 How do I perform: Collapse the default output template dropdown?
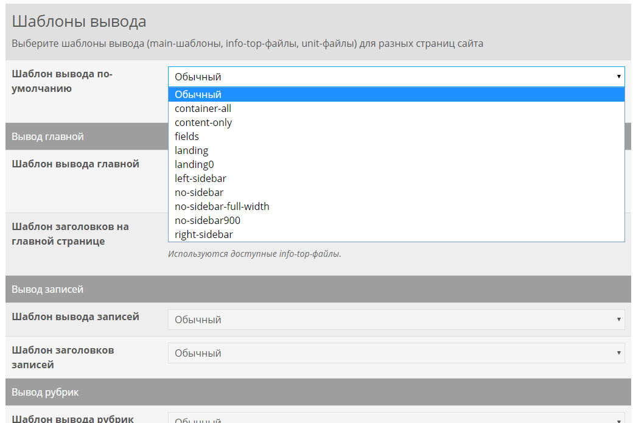click(x=396, y=77)
